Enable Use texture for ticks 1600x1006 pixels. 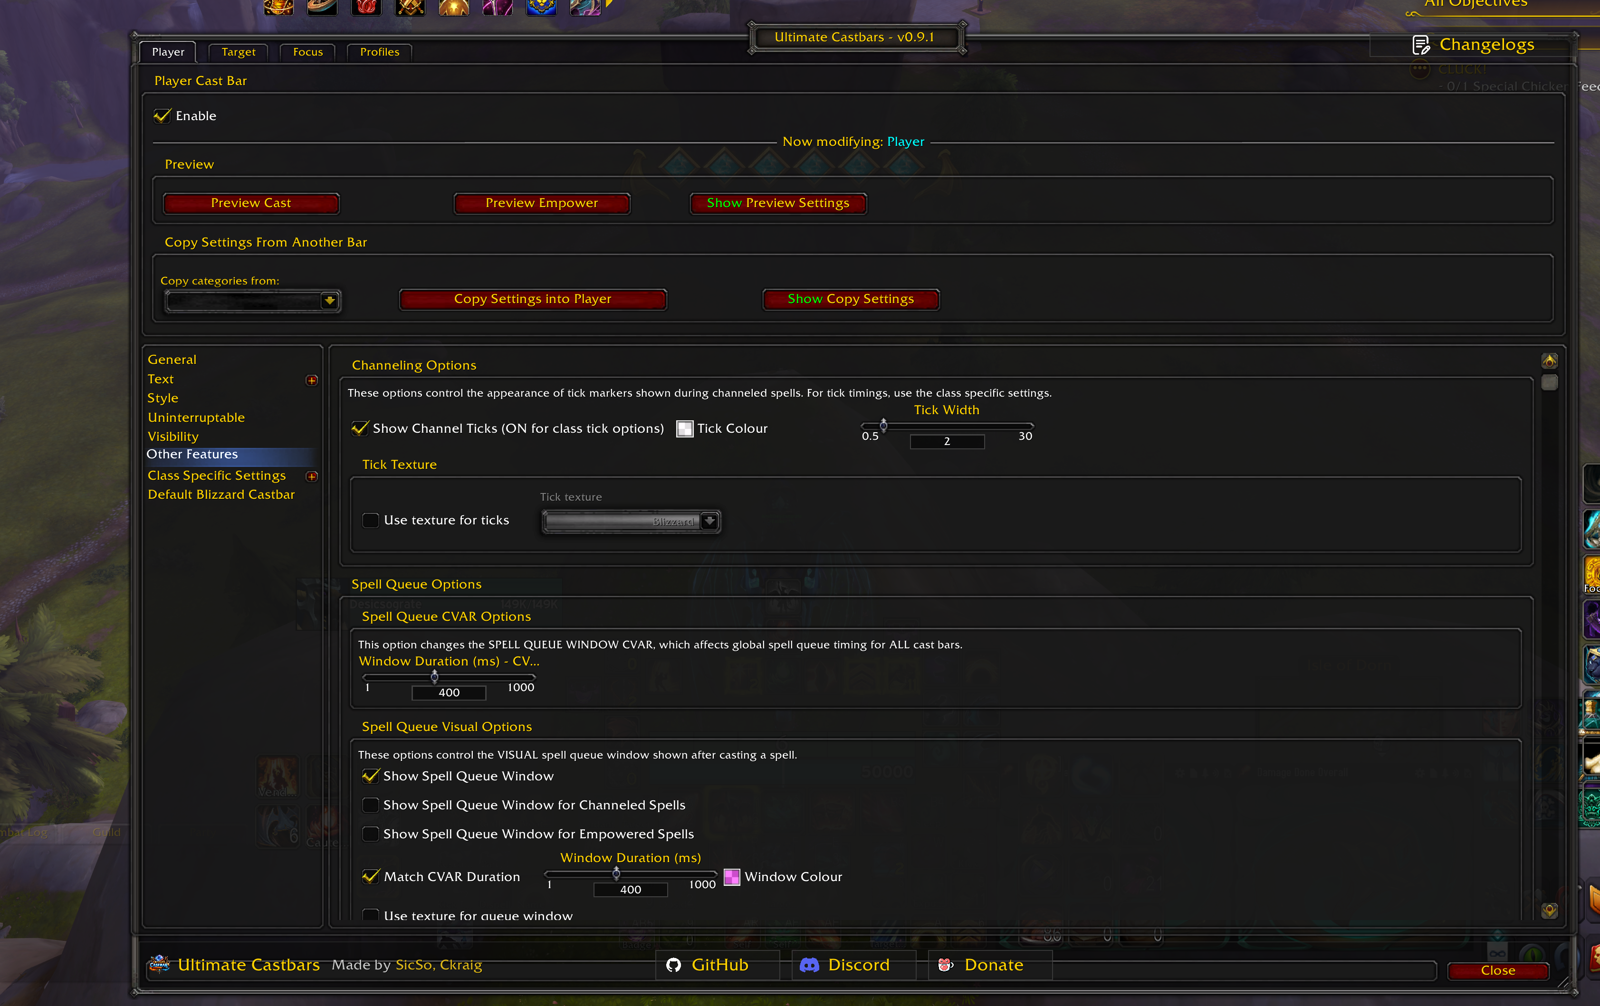[371, 521]
